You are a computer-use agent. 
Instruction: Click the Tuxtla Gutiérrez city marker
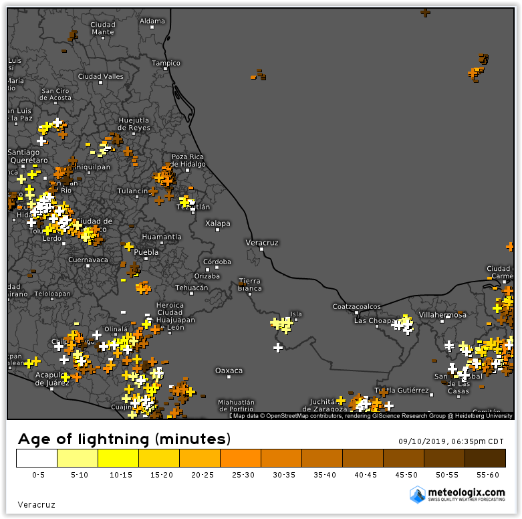click(x=432, y=395)
